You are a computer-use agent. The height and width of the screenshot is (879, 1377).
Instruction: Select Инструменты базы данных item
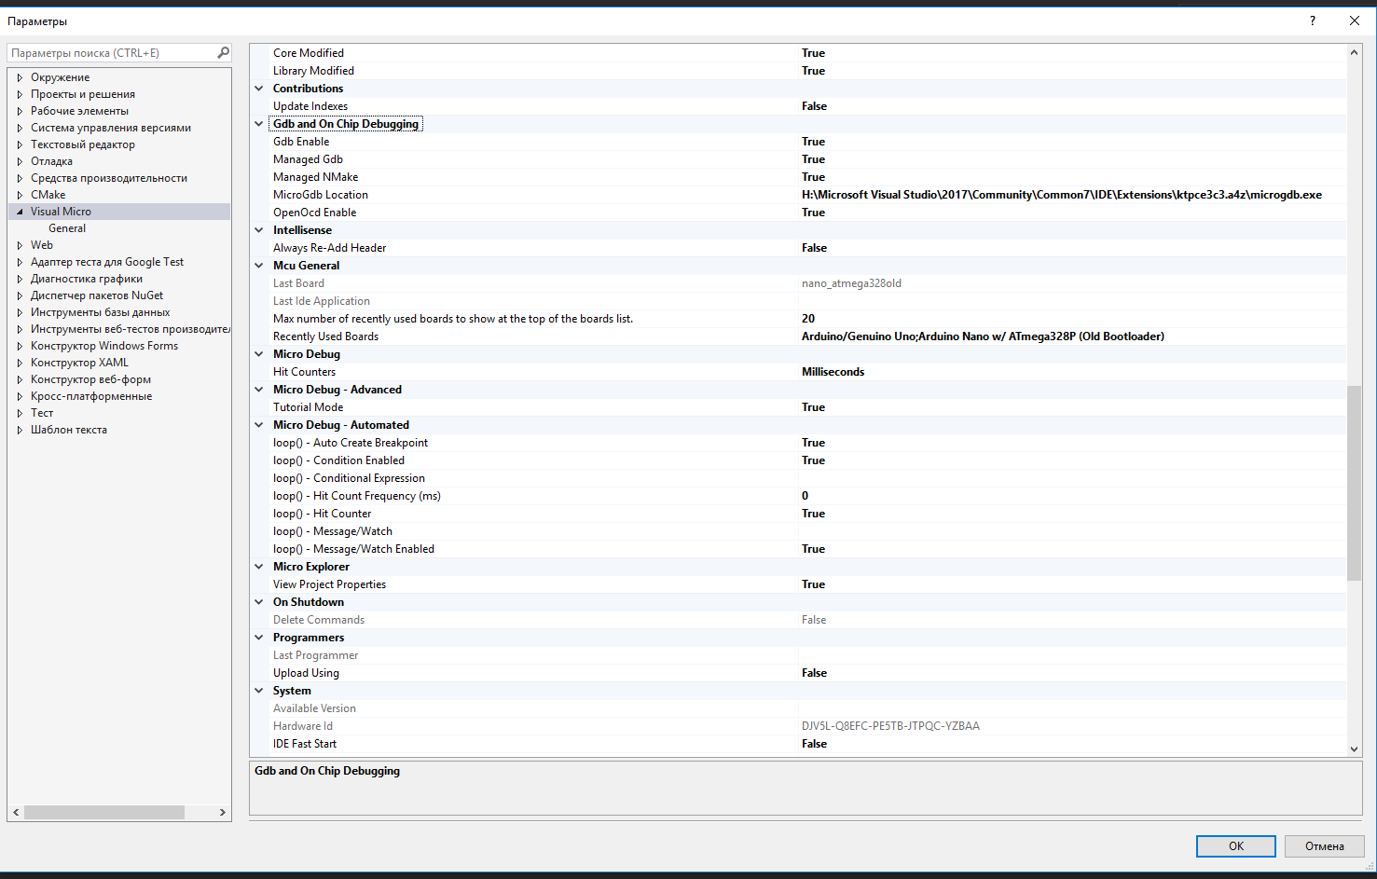point(100,312)
